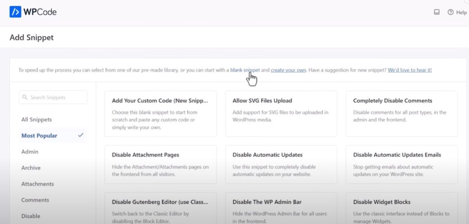Open the Archive snippets category
The image size is (469, 224).
pyautogui.click(x=31, y=168)
